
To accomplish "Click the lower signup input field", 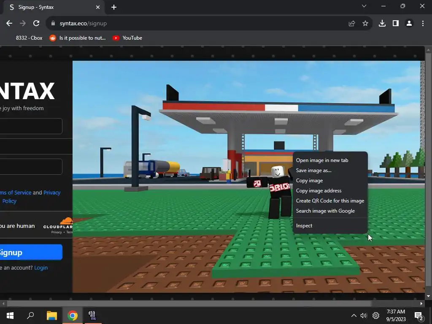I will pyautogui.click(x=31, y=166).
